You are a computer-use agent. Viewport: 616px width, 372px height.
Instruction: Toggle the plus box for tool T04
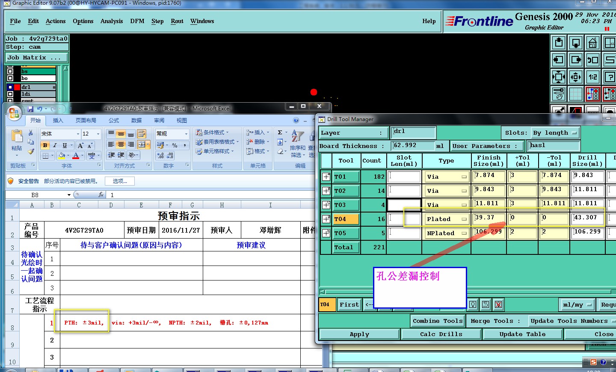pyautogui.click(x=326, y=219)
